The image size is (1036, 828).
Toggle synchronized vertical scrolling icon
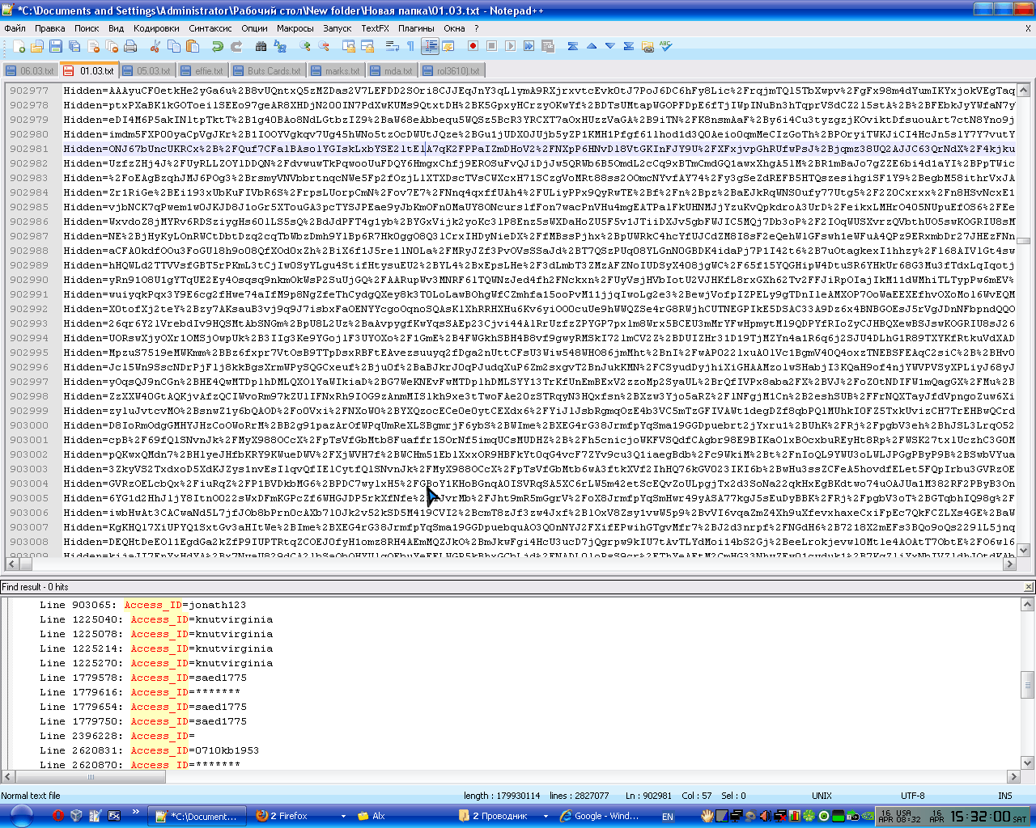tap(348, 46)
